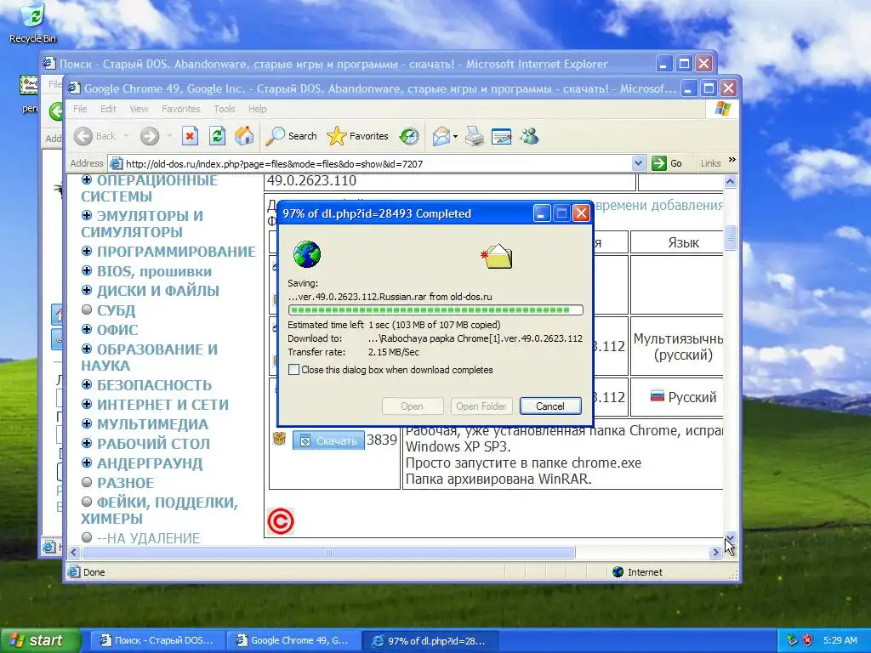This screenshot has height=653, width=871.
Task: Open the СУБД category link
Action: [x=116, y=310]
